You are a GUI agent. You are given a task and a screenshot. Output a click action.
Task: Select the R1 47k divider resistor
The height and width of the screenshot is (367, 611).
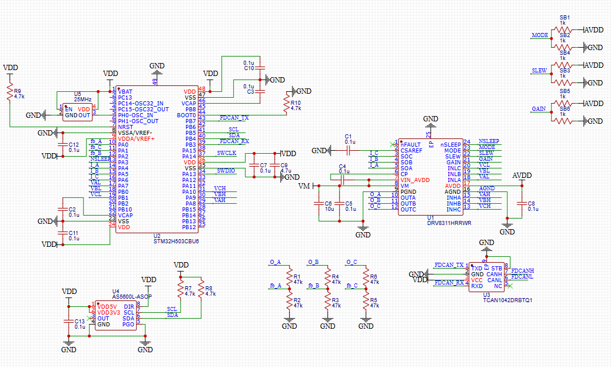[289, 277]
